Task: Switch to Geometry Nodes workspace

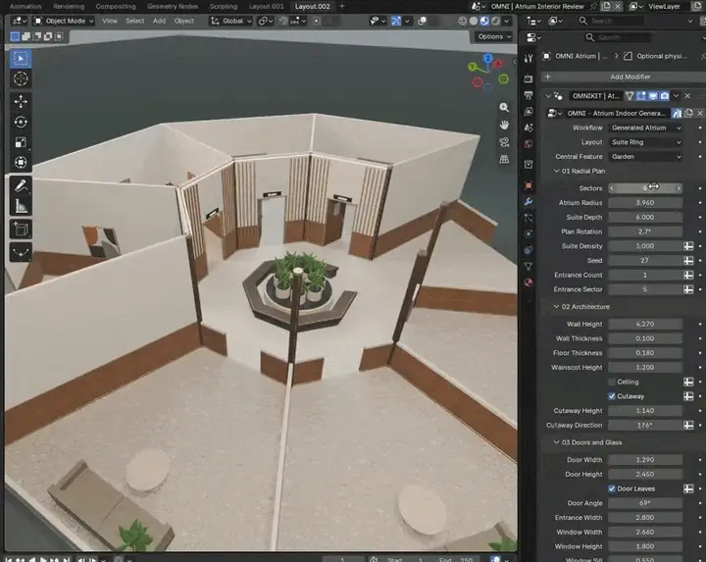Action: (x=173, y=6)
